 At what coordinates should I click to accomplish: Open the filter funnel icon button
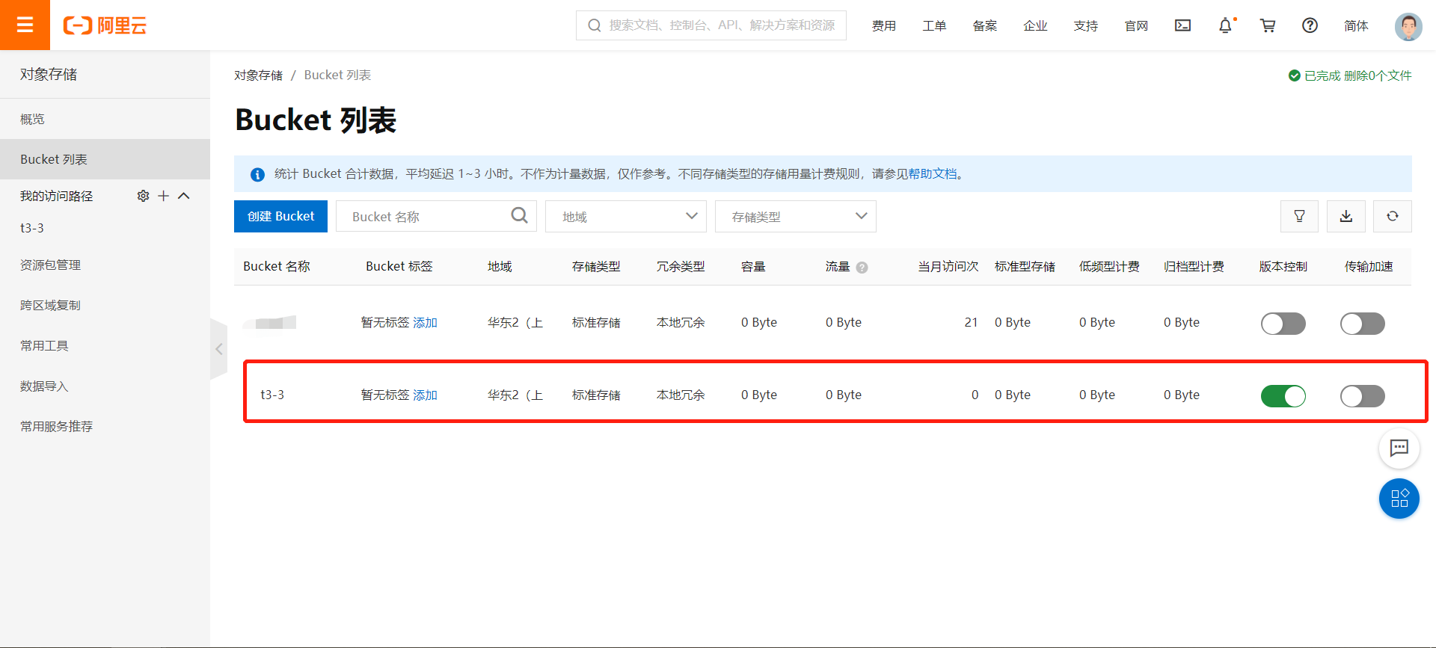coord(1300,216)
